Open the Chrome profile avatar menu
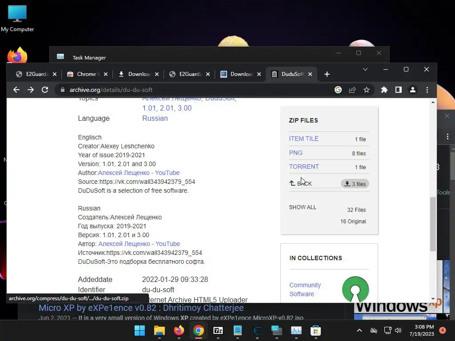 tap(413, 90)
